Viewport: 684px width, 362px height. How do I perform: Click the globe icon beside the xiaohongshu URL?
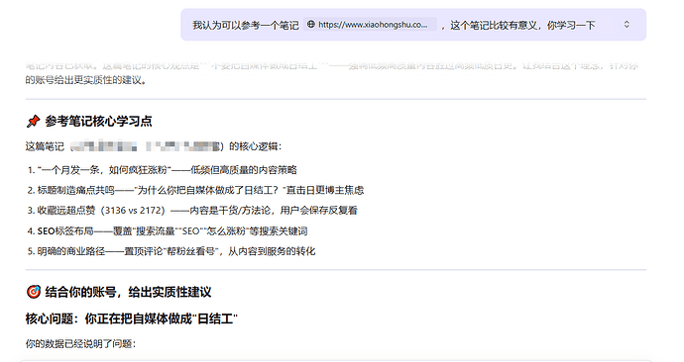(x=311, y=25)
